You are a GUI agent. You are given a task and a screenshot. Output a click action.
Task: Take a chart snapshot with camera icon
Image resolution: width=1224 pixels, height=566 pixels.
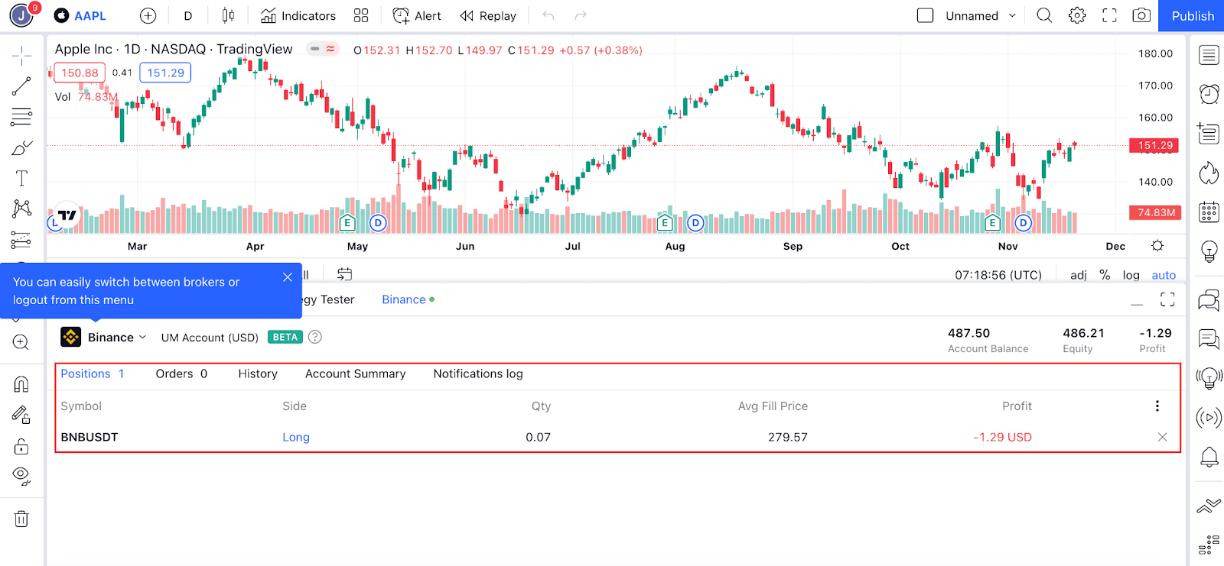click(x=1141, y=15)
